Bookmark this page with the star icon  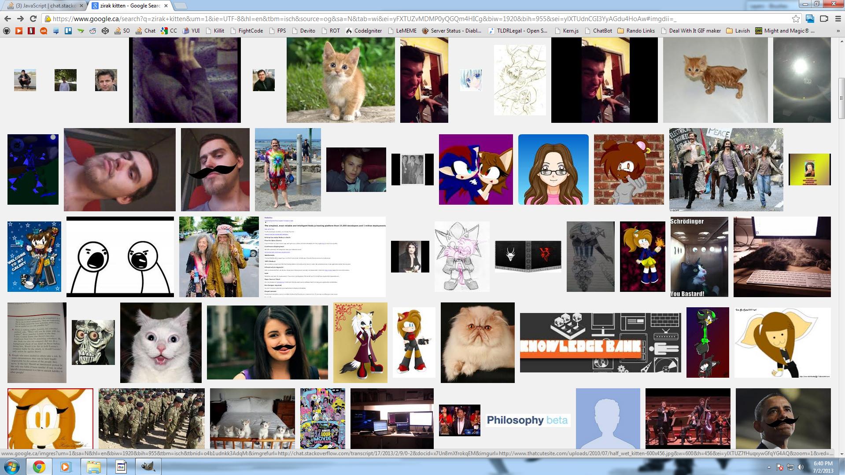[796, 18]
